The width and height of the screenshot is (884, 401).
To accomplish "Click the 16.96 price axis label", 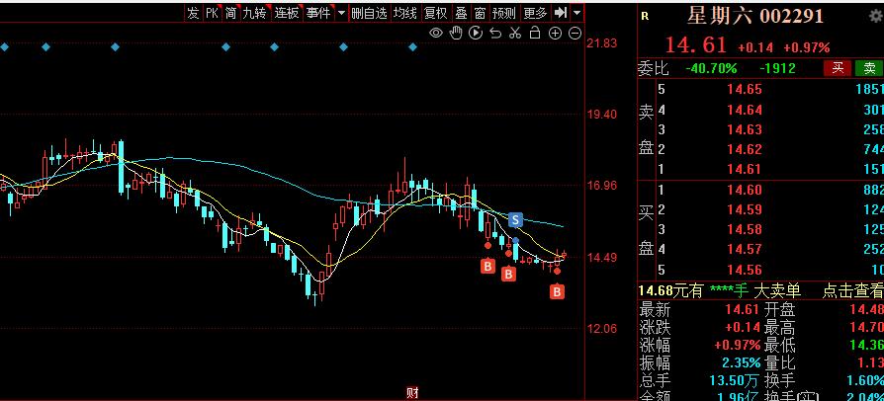I will coord(601,186).
